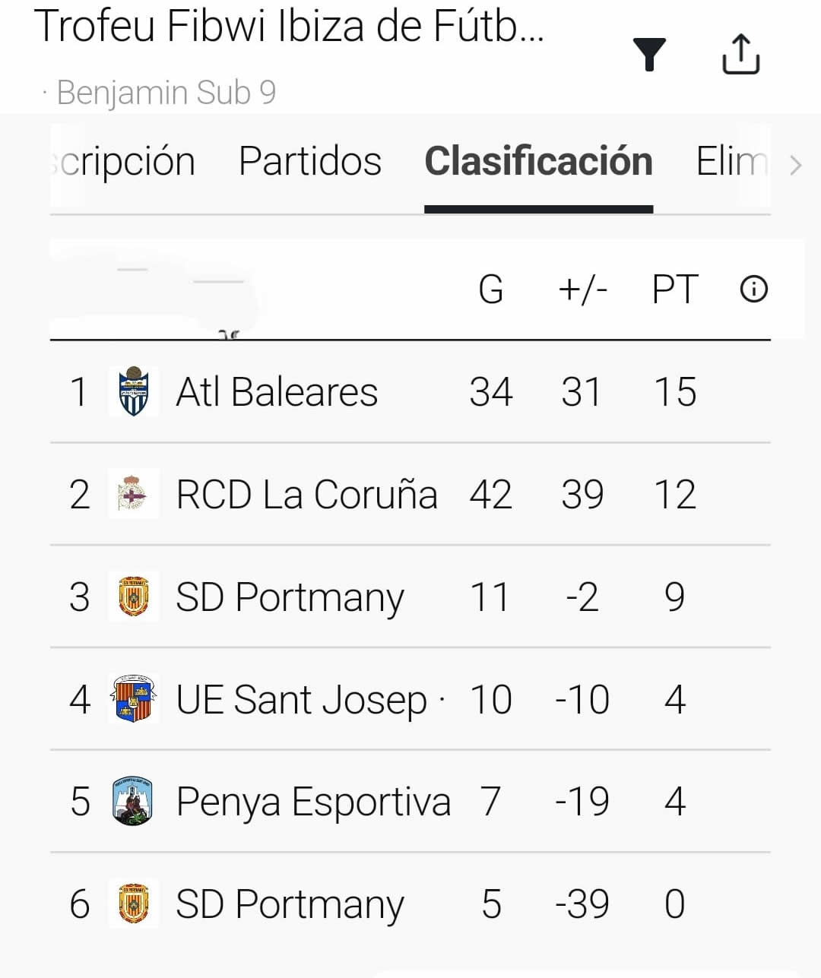
Task: Switch to the Partidos tab
Action: (x=310, y=162)
